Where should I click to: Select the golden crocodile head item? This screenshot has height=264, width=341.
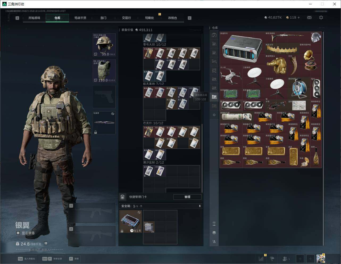click(x=277, y=65)
